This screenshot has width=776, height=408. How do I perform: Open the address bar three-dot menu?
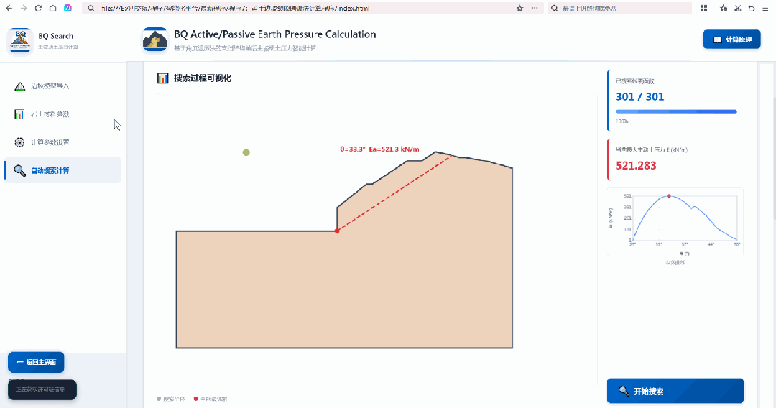pyautogui.click(x=535, y=9)
